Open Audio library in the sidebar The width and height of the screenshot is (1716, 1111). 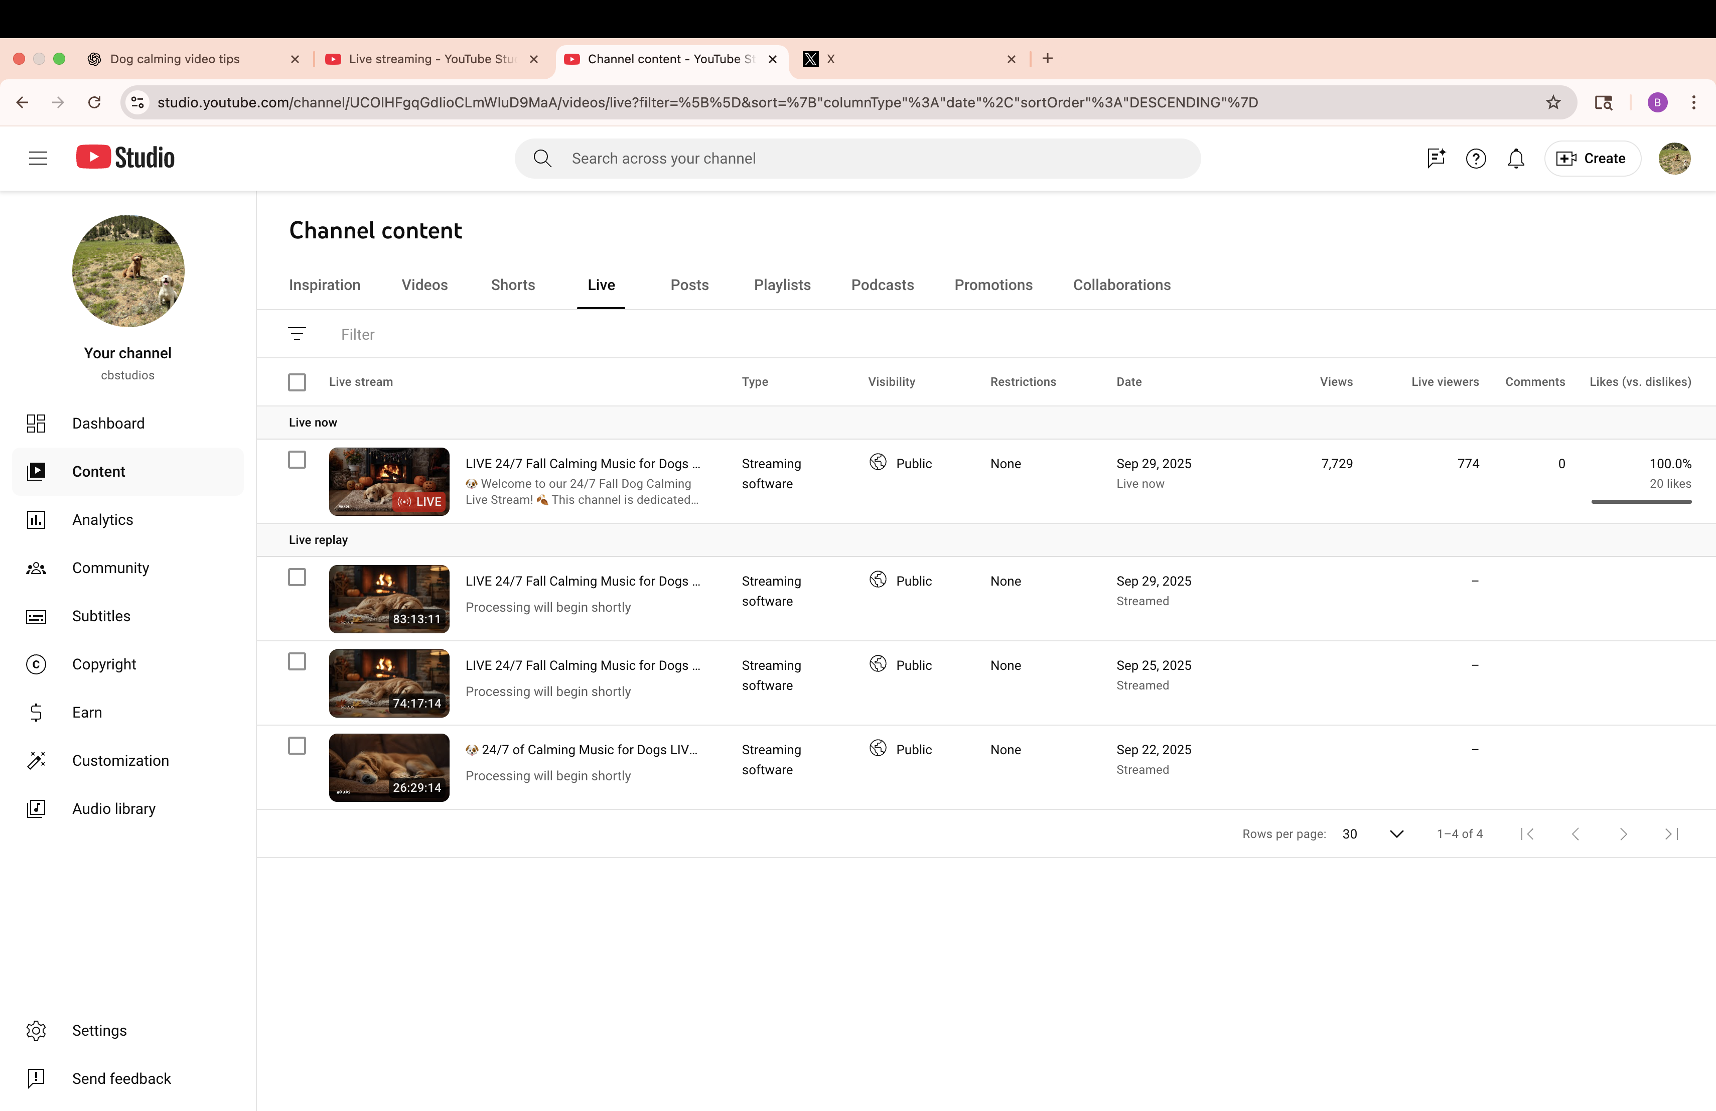pyautogui.click(x=113, y=809)
